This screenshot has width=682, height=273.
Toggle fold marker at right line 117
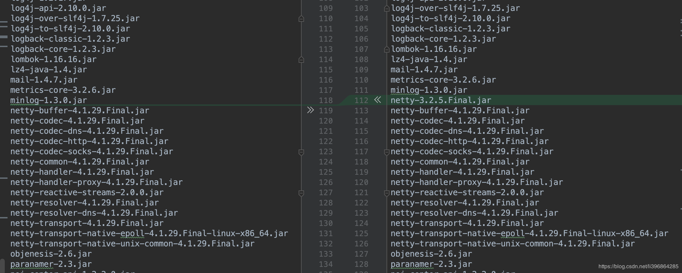387,152
